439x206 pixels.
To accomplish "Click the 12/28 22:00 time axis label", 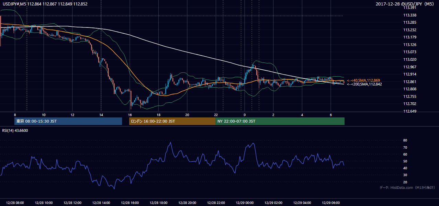I will pos(216,203).
